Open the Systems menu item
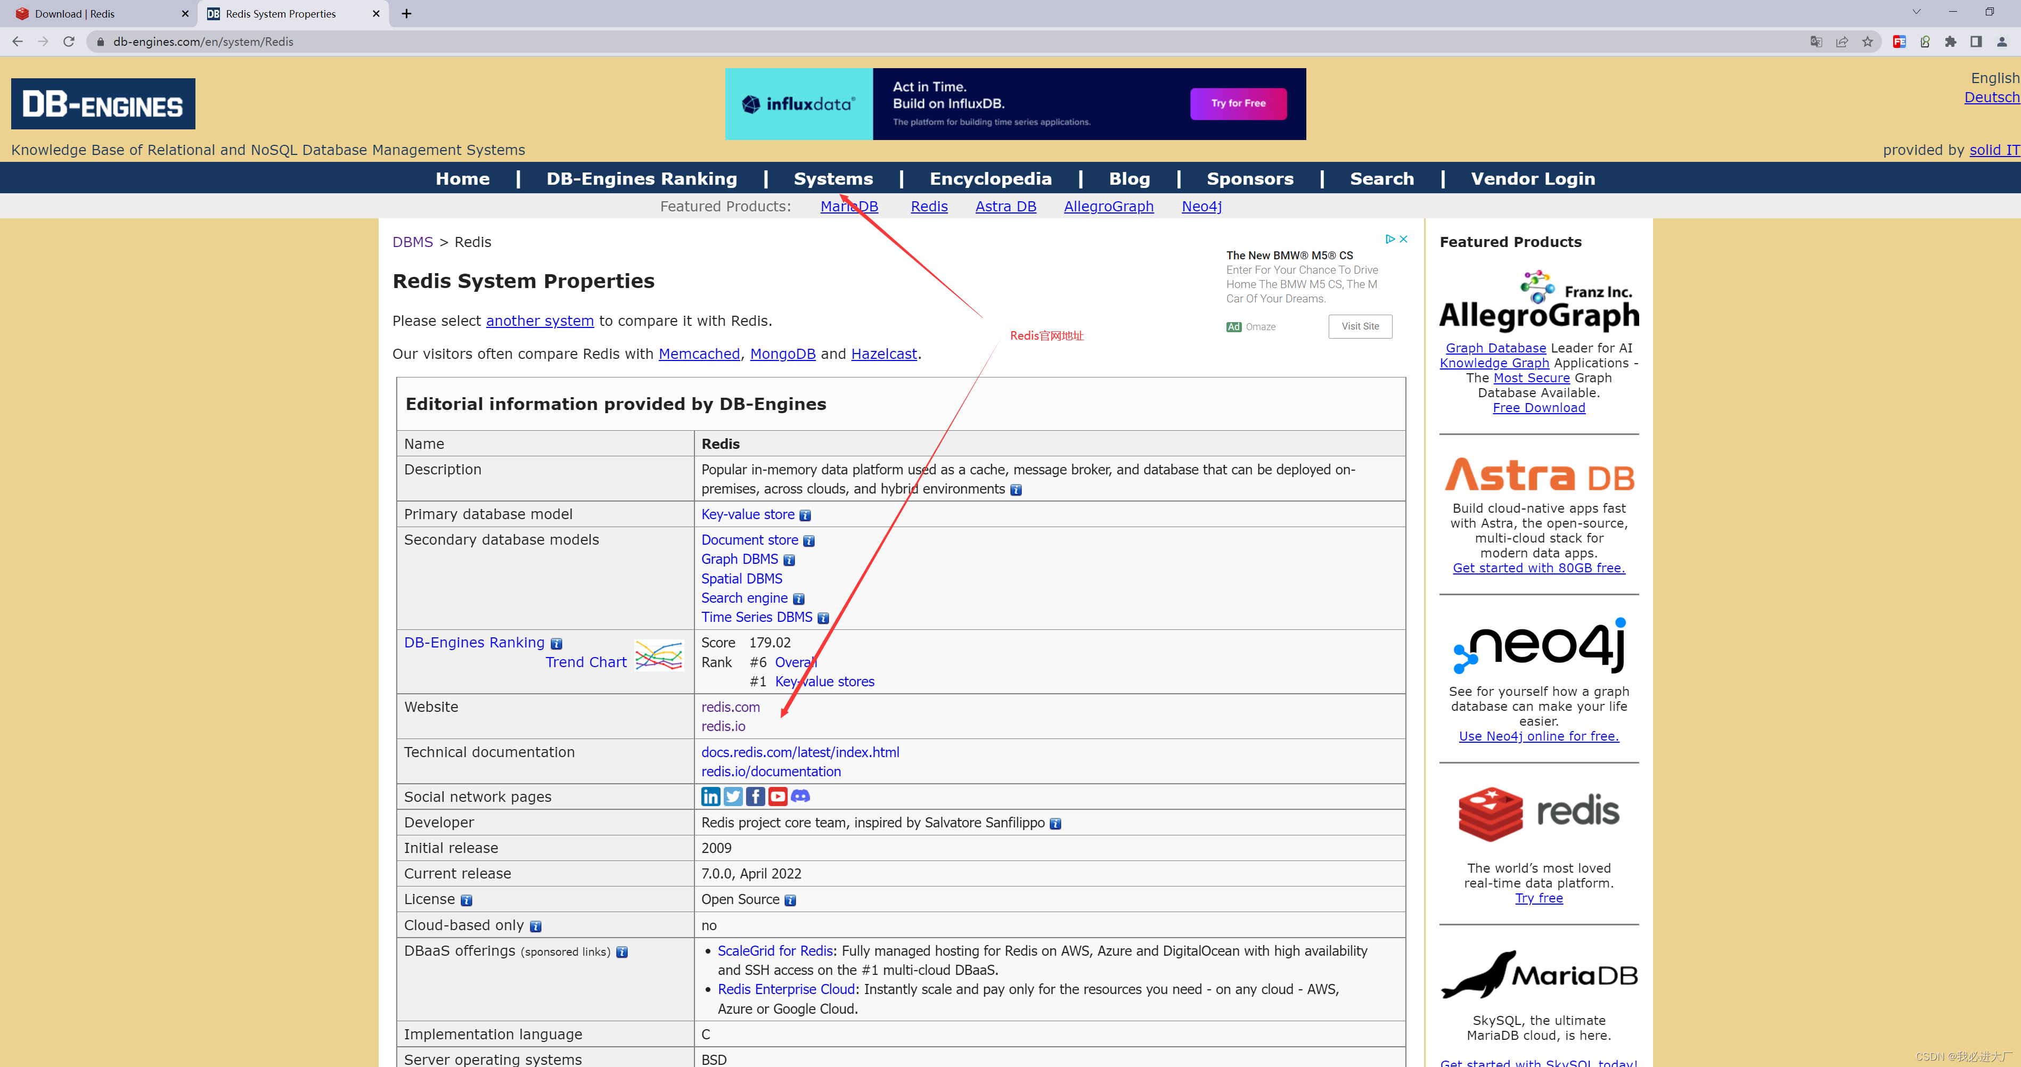Screen dimensions: 2021x1067 (x=833, y=179)
